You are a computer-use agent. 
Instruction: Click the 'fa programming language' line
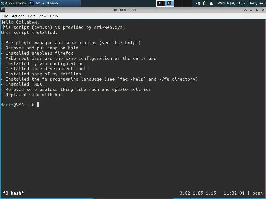pyautogui.click(x=99, y=79)
